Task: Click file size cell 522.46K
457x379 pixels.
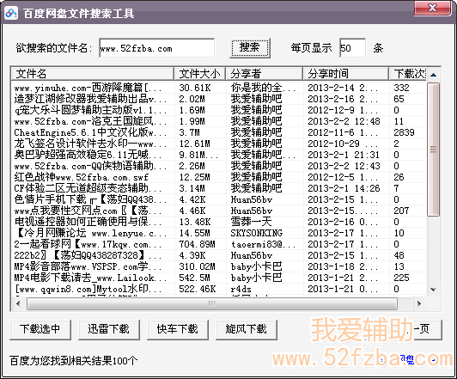Action: [198, 289]
